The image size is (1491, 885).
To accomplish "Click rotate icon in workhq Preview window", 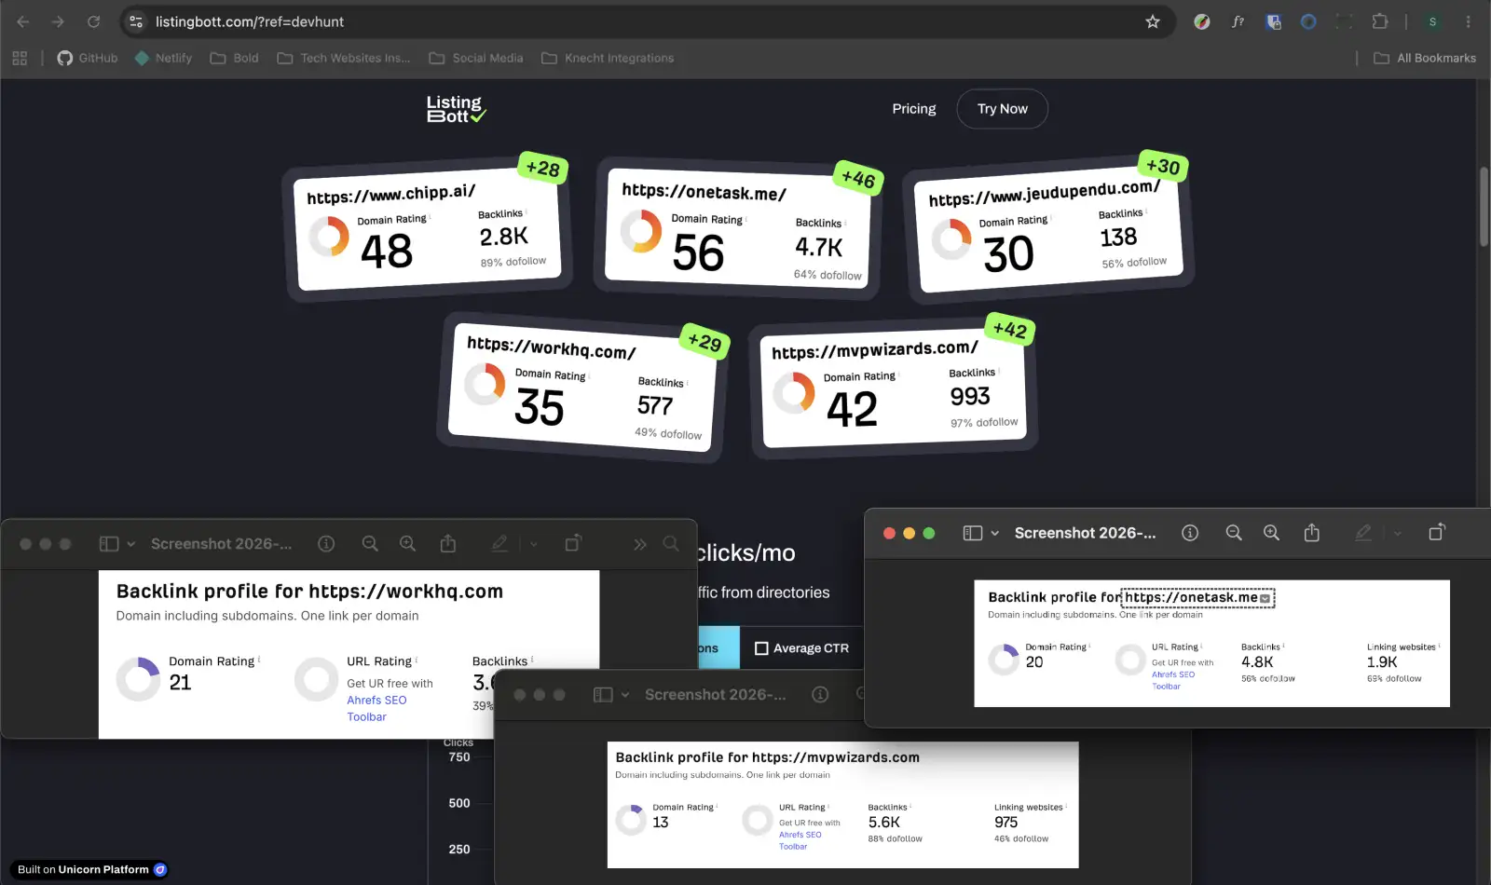I will 573,542.
